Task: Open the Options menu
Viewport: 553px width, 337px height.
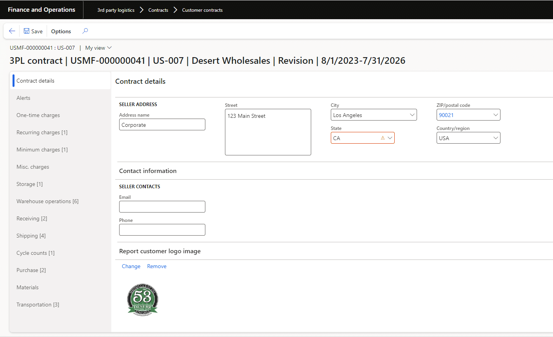Action: coord(61,31)
